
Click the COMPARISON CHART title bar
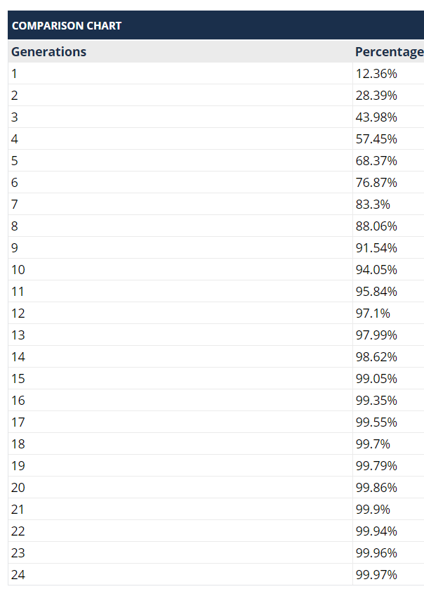pyautogui.click(x=67, y=26)
